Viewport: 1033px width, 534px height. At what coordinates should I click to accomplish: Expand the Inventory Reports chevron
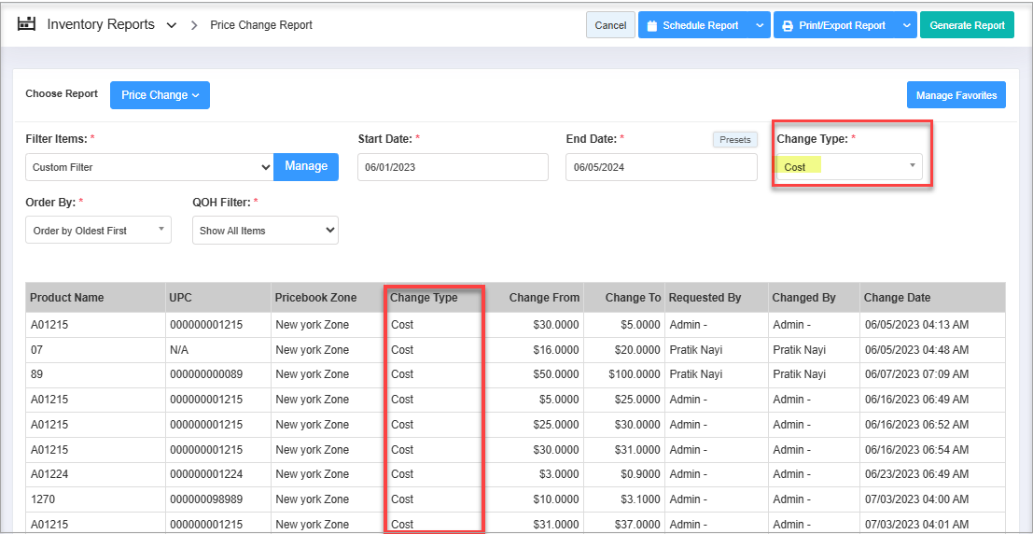click(x=171, y=26)
